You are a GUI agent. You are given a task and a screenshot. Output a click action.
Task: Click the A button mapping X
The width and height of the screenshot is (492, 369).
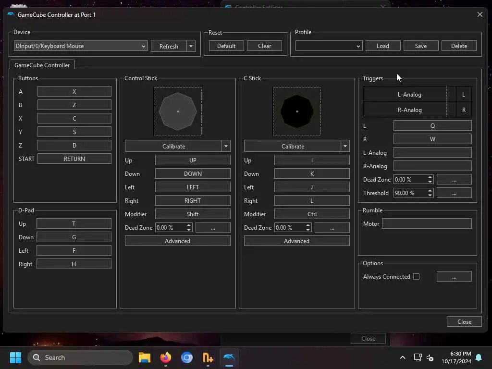pyautogui.click(x=74, y=92)
